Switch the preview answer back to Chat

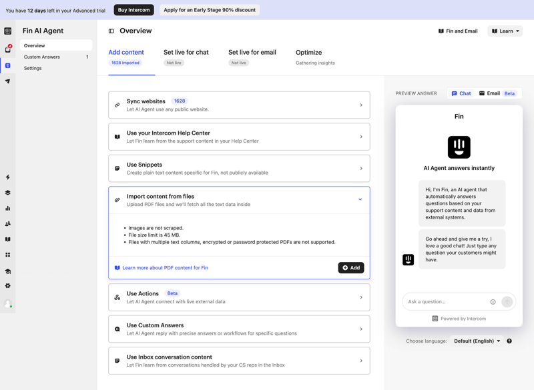461,93
